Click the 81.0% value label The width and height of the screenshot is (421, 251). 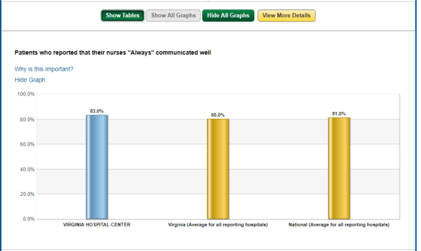pyautogui.click(x=339, y=114)
